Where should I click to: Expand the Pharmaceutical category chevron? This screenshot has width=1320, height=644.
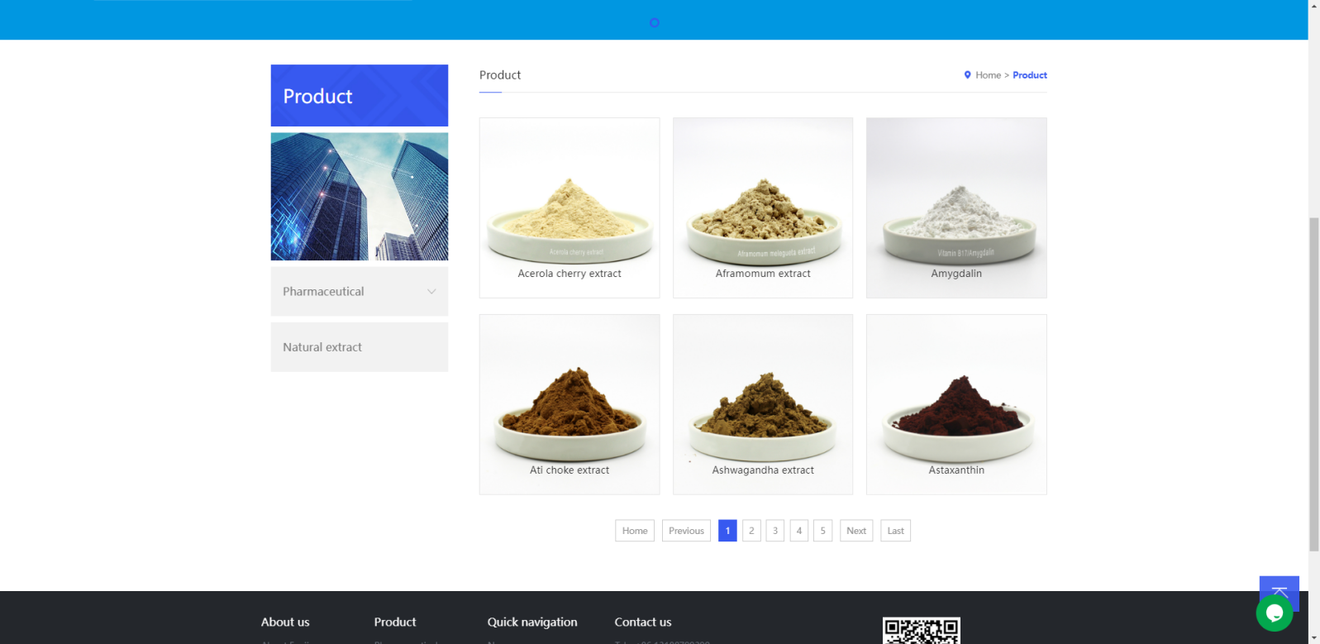(431, 292)
